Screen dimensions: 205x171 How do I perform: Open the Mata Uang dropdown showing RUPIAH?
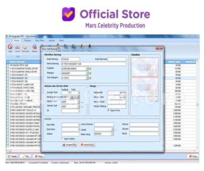point(112,134)
